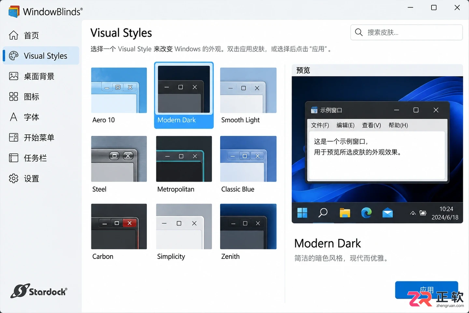469x313 pixels.
Task: Click the start menu icon beside 开始菜单
Action: coord(14,137)
